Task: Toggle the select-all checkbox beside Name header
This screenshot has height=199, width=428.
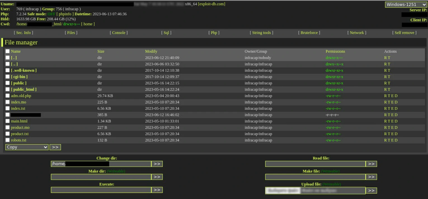Action: pyautogui.click(x=8, y=51)
